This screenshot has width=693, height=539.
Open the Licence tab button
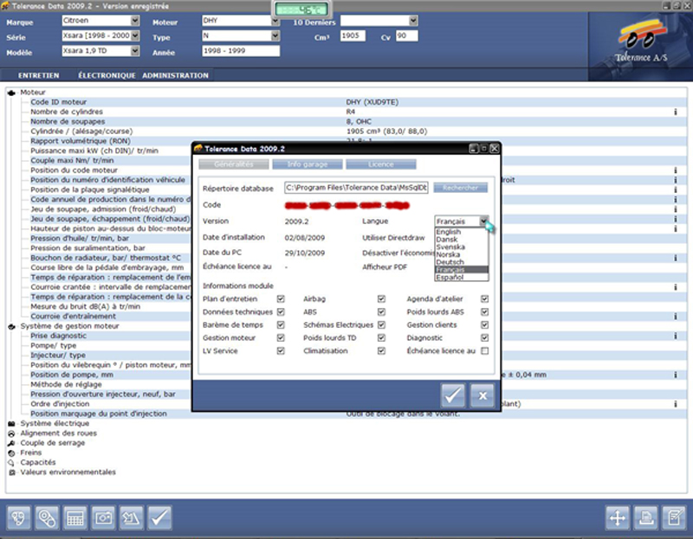[381, 164]
